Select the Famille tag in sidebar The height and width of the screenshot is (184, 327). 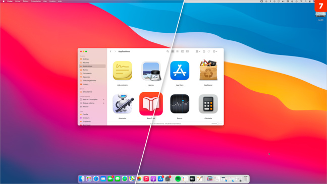[92, 114]
